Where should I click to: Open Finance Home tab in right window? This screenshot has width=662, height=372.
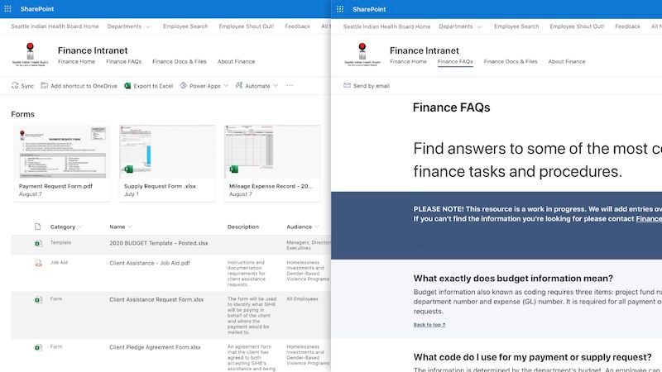point(408,61)
